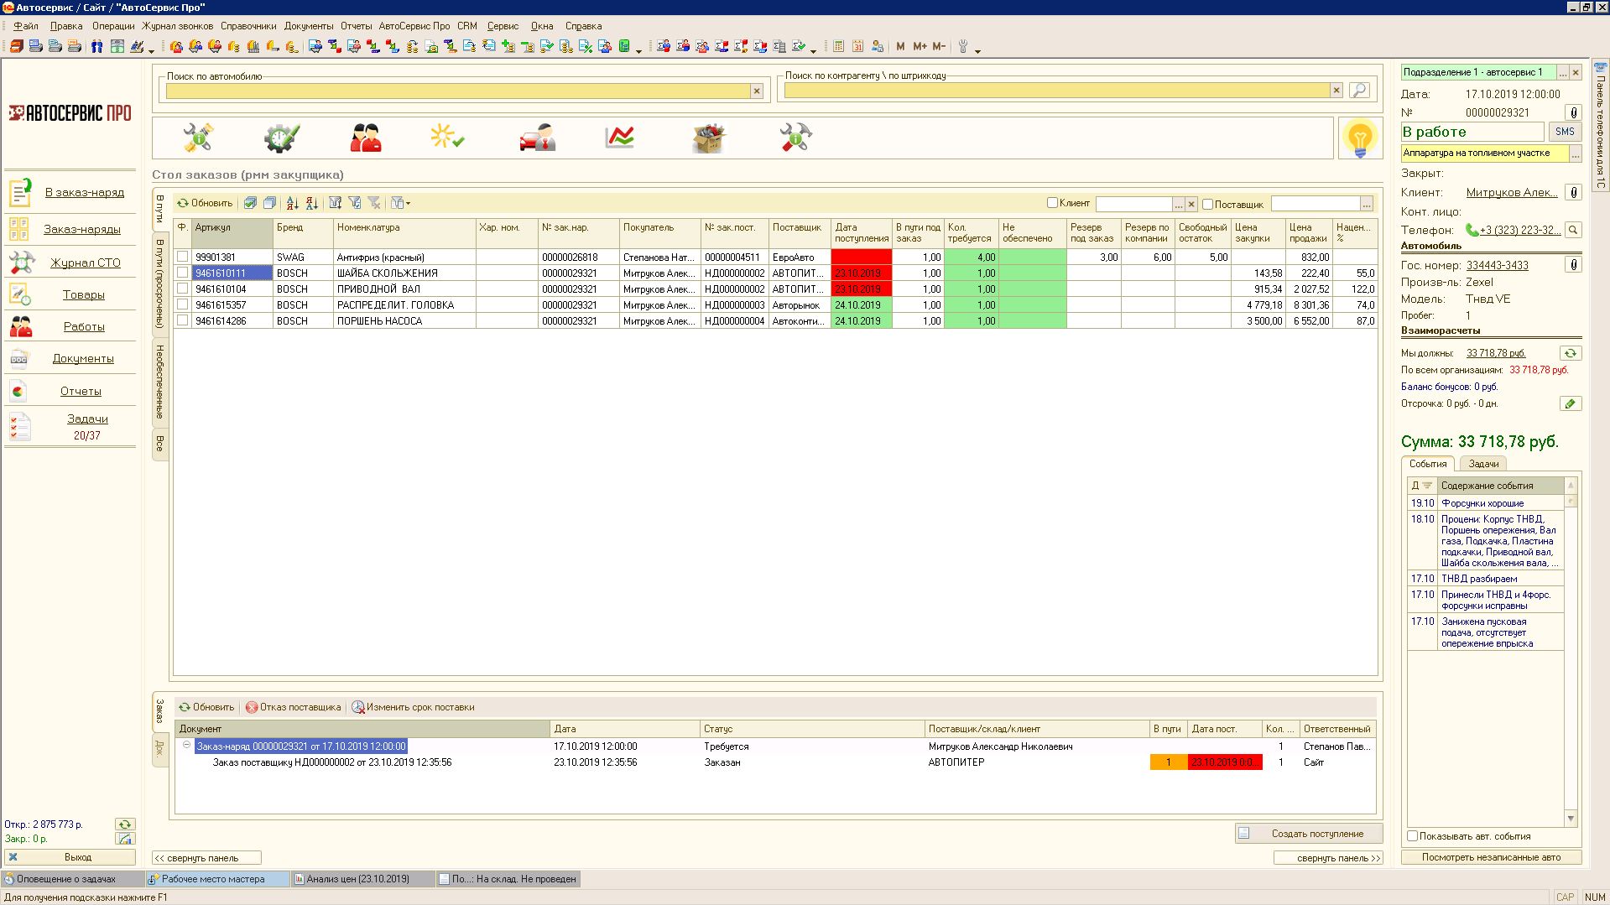Click the car search input field
1610x905 pixels.
point(457,91)
